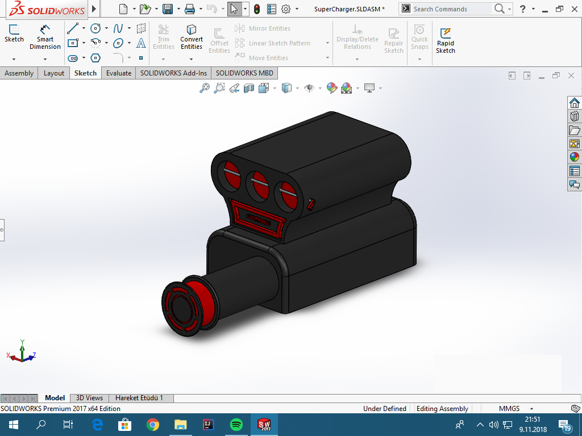
Task: Click Edit Appearance icon
Action: pos(332,88)
